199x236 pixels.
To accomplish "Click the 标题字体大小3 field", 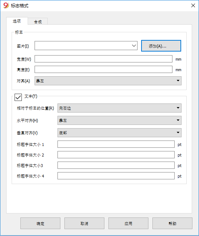I will pos(116,165).
